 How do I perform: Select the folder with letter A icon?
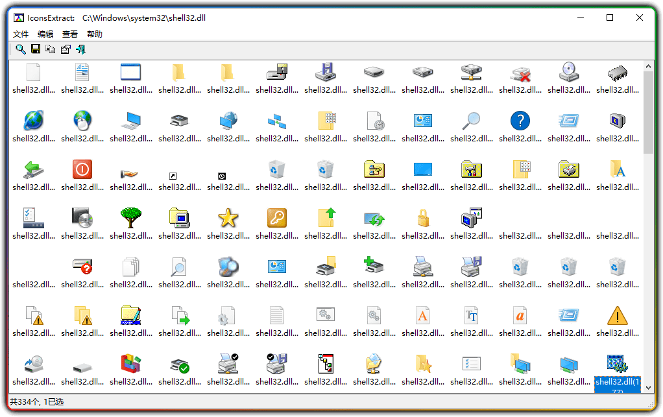tap(618, 169)
